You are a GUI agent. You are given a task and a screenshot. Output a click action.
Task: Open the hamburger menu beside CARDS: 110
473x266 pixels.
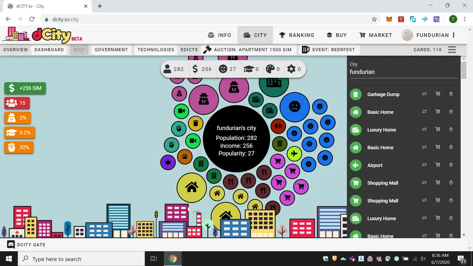(x=452, y=50)
